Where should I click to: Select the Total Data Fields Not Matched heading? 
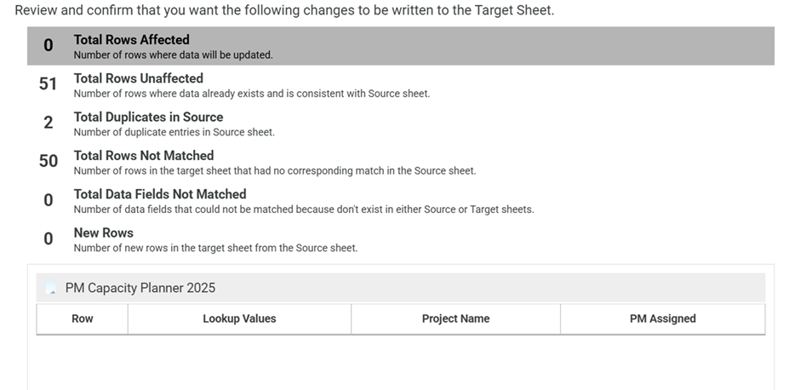coord(160,194)
